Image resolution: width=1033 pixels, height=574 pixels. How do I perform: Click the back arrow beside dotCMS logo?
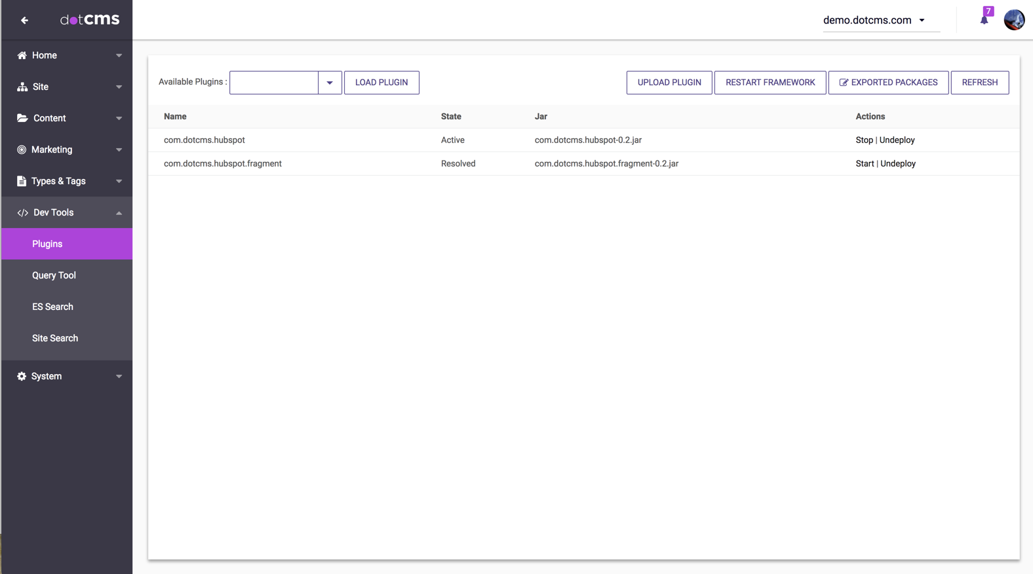24,20
